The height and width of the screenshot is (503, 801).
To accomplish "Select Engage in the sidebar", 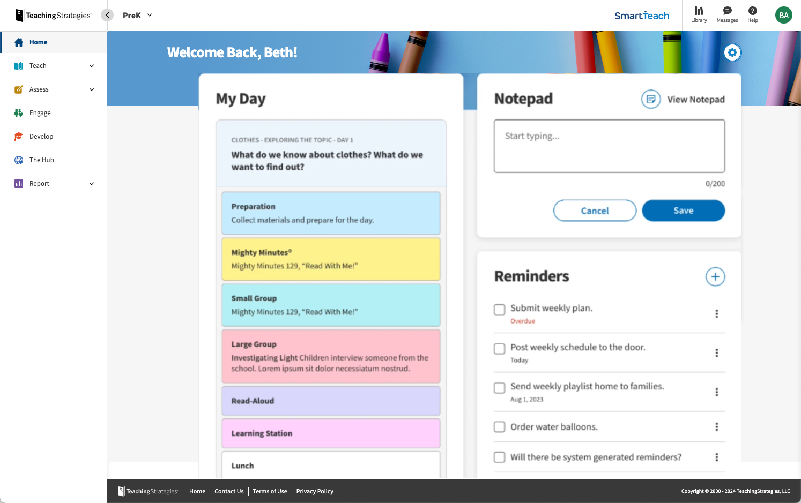I will [x=40, y=112].
